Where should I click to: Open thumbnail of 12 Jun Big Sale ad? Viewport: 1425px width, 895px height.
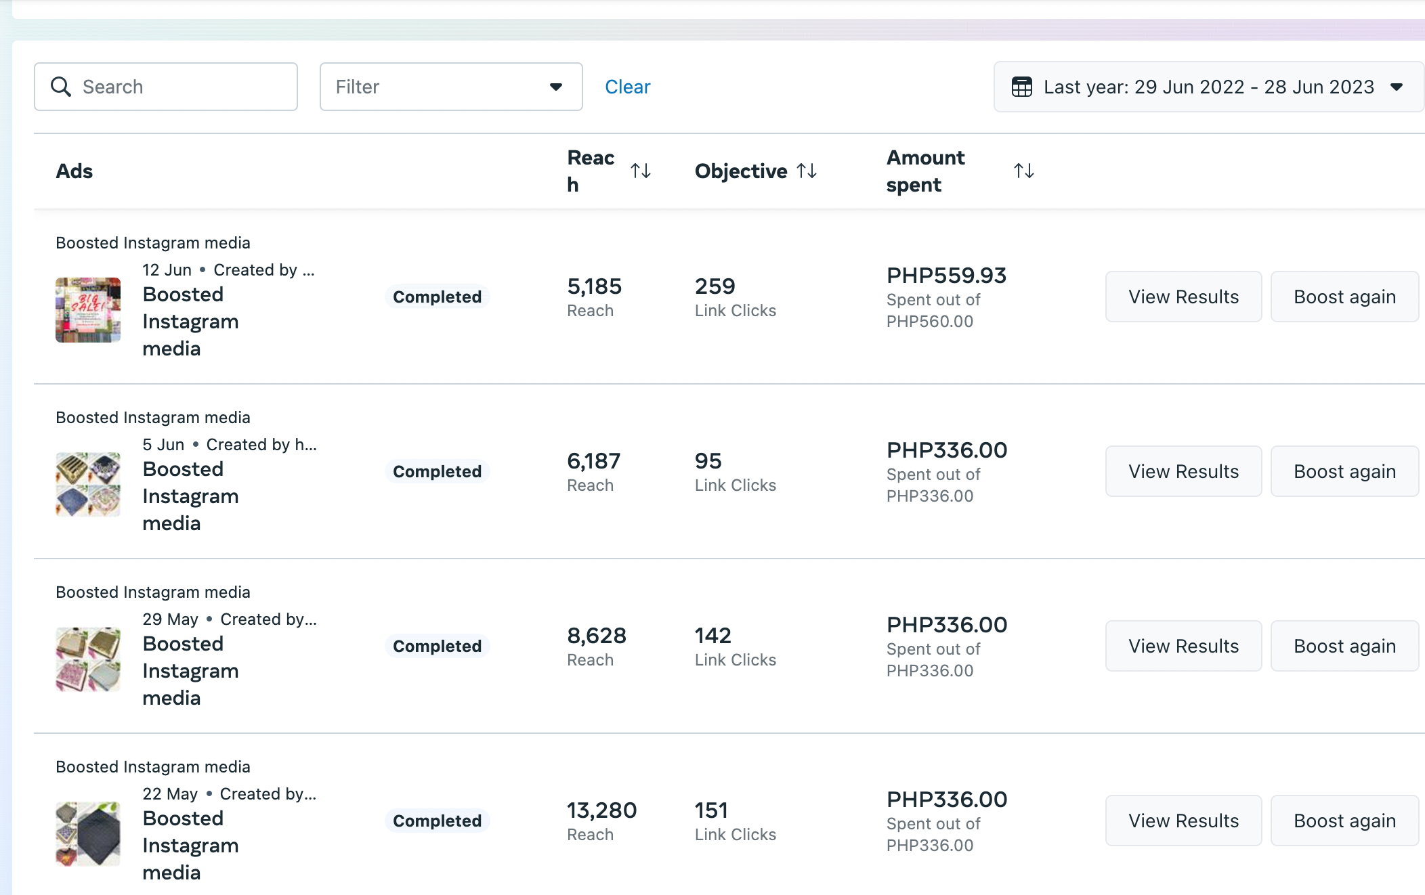pos(88,310)
